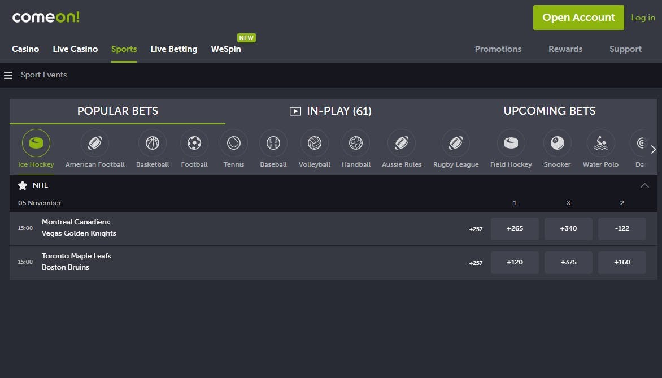The width and height of the screenshot is (662, 378).
Task: Click the Sport Events label
Action: (44, 75)
